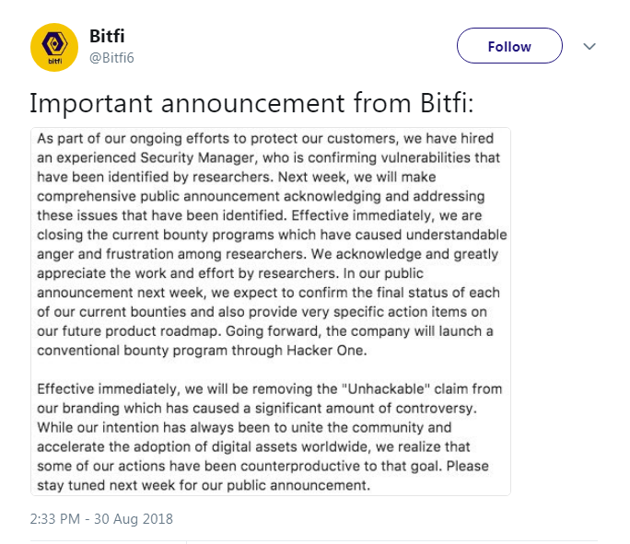Open the embedded announcement image
Image resolution: width=630 pixels, height=544 pixels.
(271, 311)
